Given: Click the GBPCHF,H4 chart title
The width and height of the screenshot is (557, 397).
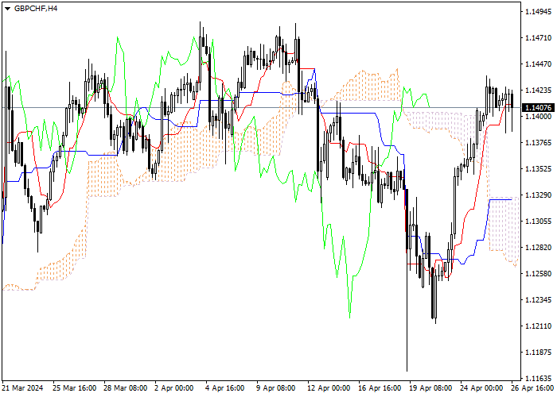Looking at the screenshot, I should [x=36, y=9].
